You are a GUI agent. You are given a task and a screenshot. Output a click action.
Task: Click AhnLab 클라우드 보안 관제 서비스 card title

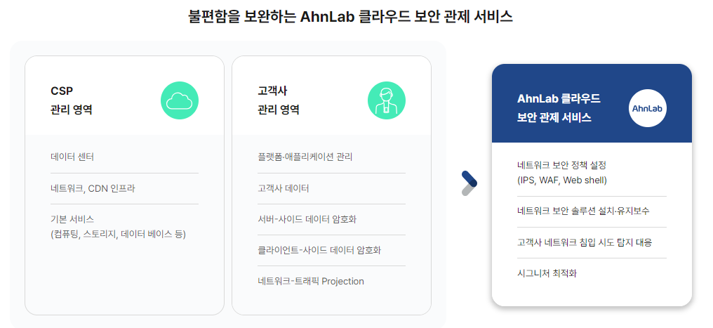tap(559, 108)
